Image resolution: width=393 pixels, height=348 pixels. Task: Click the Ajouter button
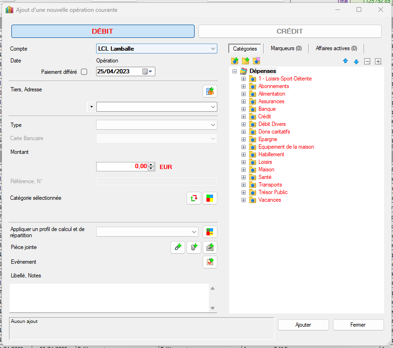pos(303,325)
